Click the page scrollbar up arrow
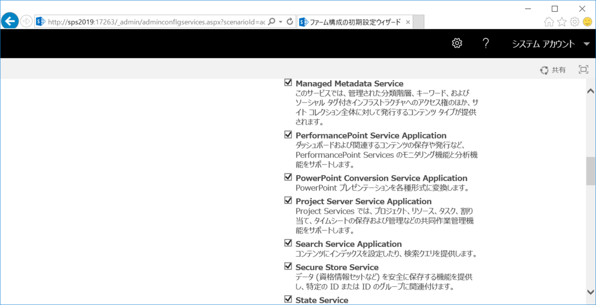 (x=590, y=91)
